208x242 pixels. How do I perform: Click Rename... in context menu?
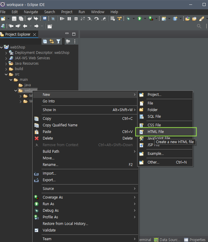click(85, 165)
